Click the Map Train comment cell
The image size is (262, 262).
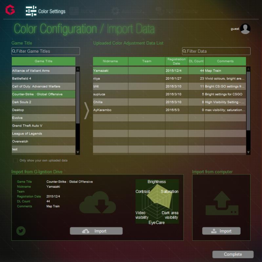click(x=225, y=71)
